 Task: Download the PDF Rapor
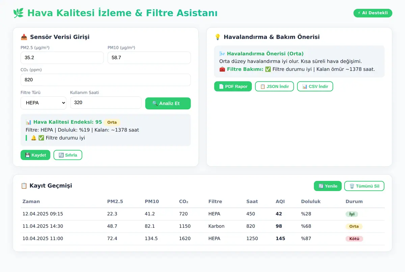(233, 86)
